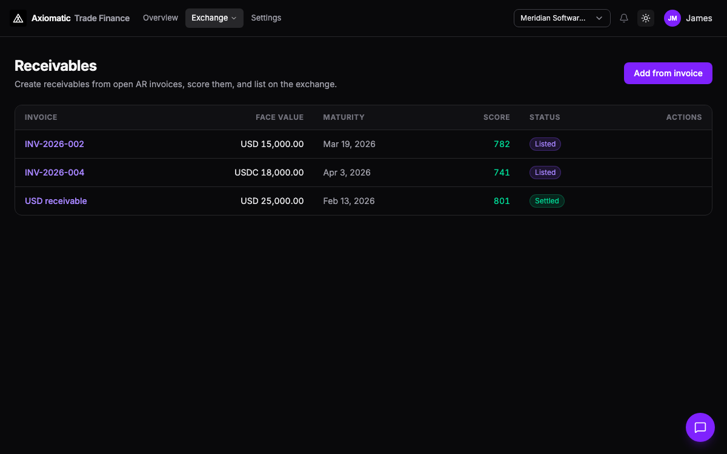
Task: Click the SCORE column header
Action: point(497,117)
